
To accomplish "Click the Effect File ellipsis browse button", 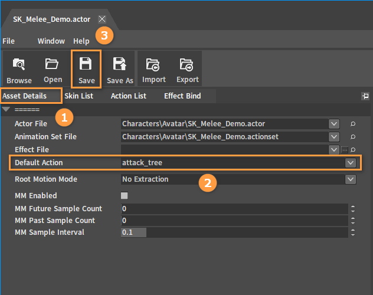I will click(345, 150).
